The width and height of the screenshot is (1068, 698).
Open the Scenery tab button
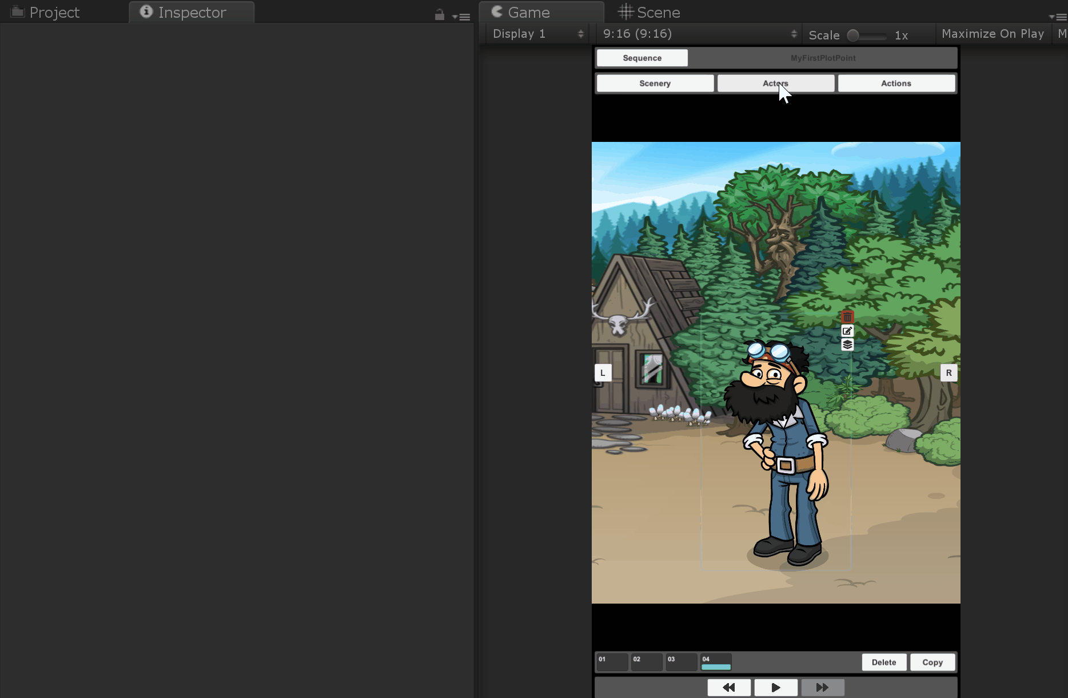coord(655,84)
